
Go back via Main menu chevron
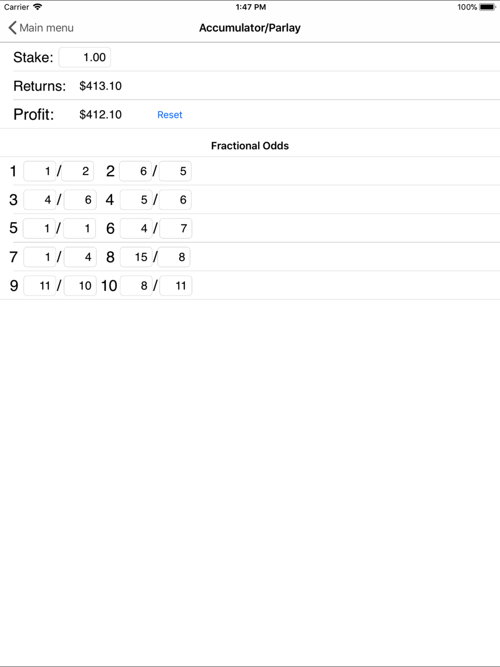[12, 27]
